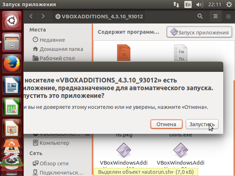Open Ubuntu Software Center launcher icon
Screen dimensions: 235x176
coord(12,143)
